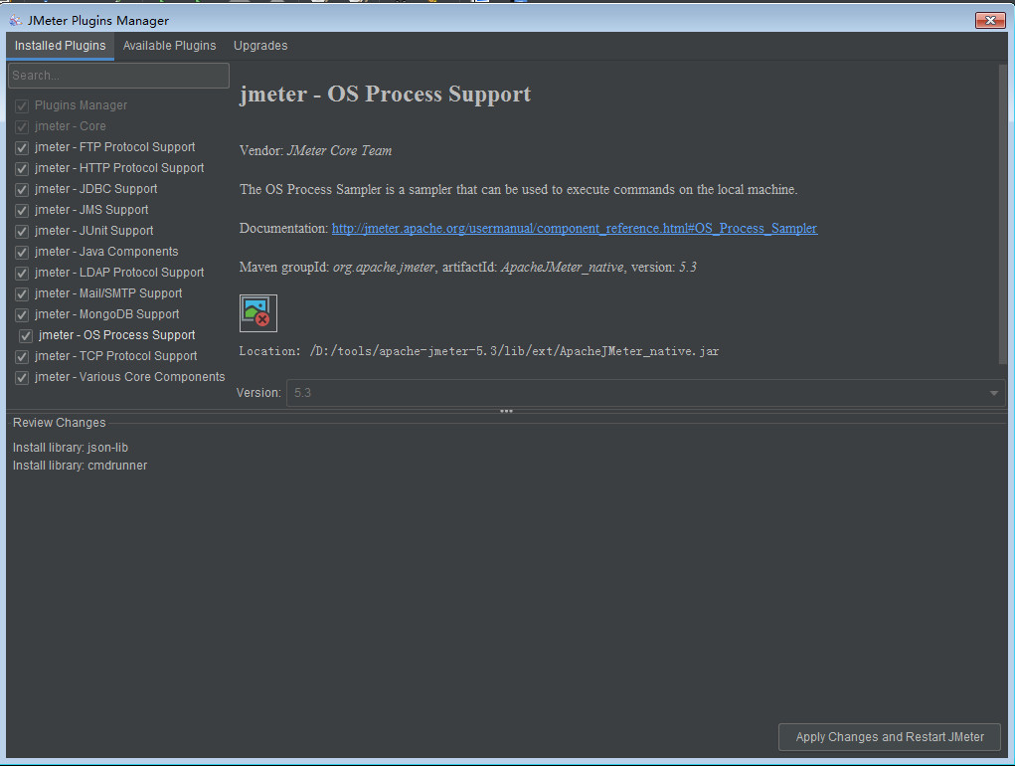The height and width of the screenshot is (766, 1015).
Task: Click the broken image icon in plugin details
Action: point(257,312)
